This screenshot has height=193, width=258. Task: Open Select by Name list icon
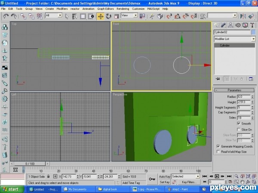click(74, 16)
